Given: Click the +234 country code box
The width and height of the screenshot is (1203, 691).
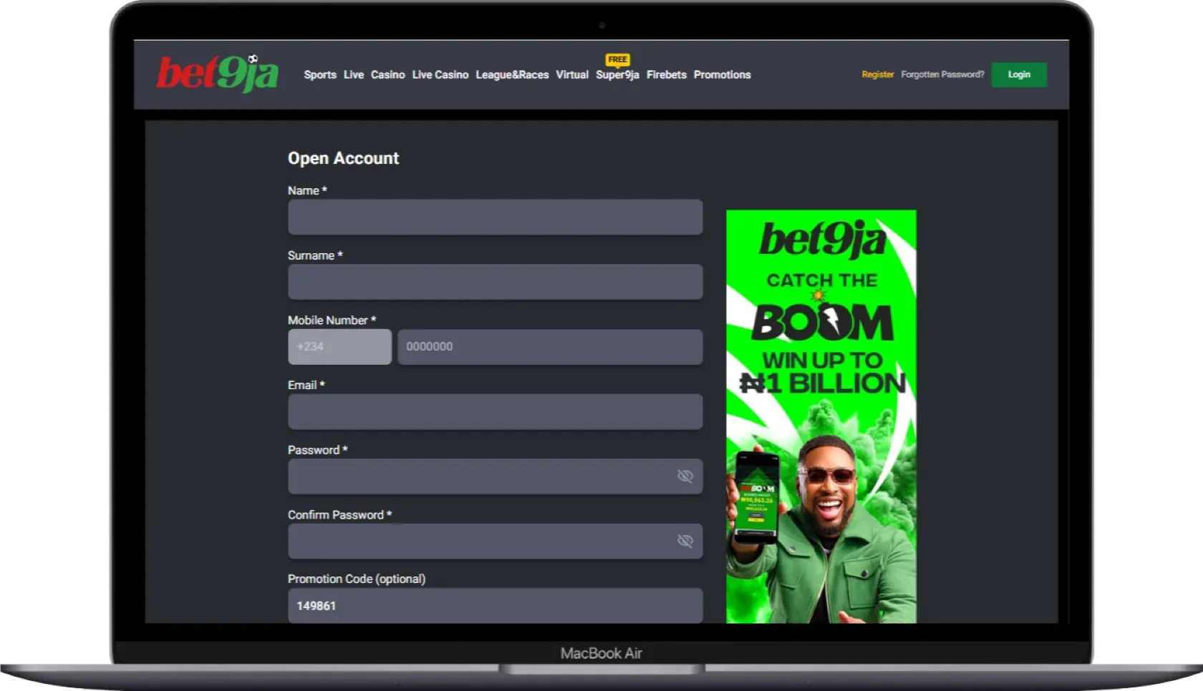Looking at the screenshot, I should (x=339, y=347).
